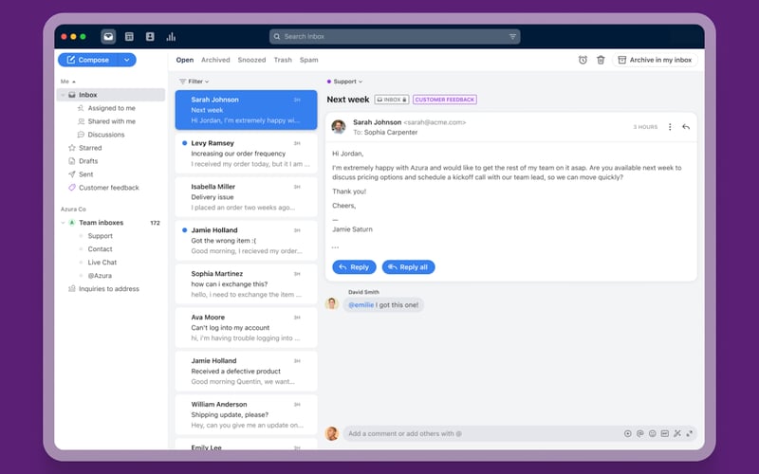Click the plus attachment icon in comment box
759x474 pixels.
tap(628, 433)
